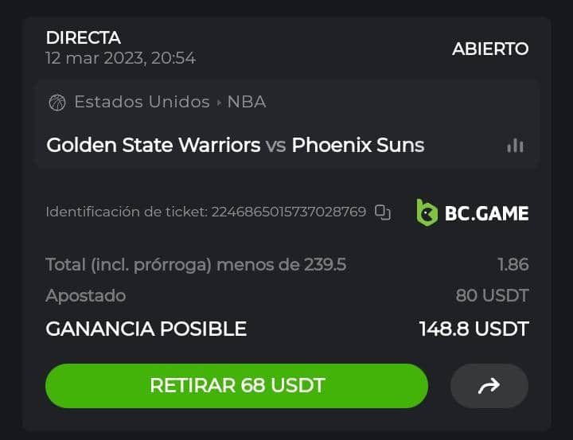The width and height of the screenshot is (573, 440).
Task: Click the 1.86 odds value
Action: point(513,264)
